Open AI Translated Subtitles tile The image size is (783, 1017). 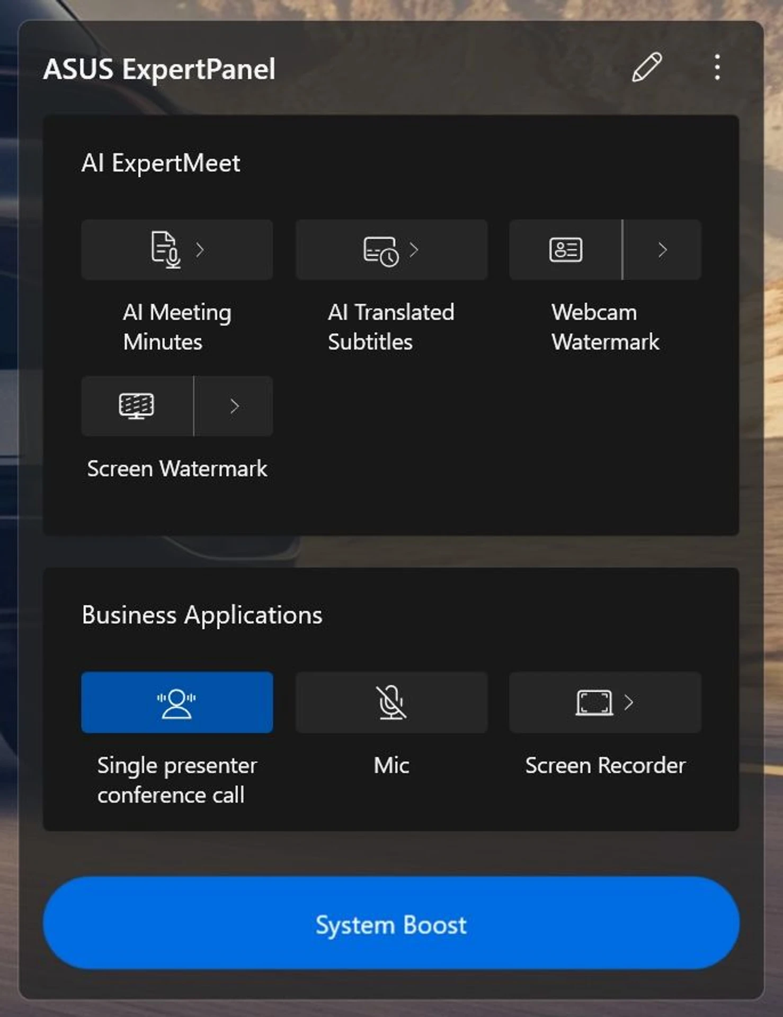391,249
